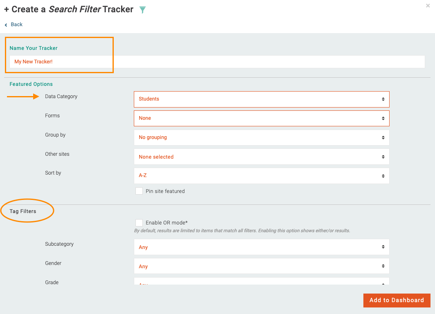This screenshot has width=435, height=314.
Task: Click the Sort by label
Action: 53,173
